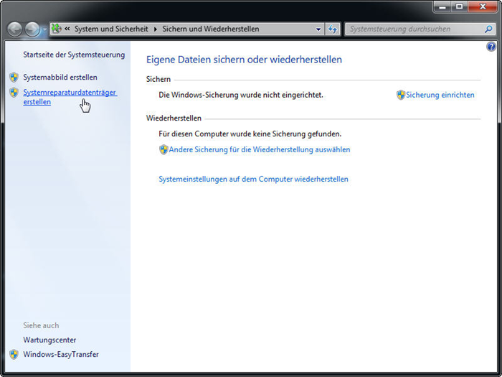Click text 'Für diesen Computer wurde keine Sicherung gefunden.'

click(x=250, y=134)
